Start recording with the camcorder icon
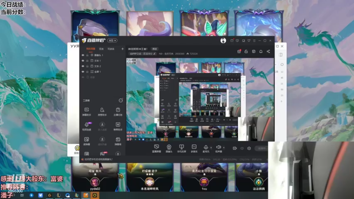The width and height of the screenshot is (354, 199). 235,148
